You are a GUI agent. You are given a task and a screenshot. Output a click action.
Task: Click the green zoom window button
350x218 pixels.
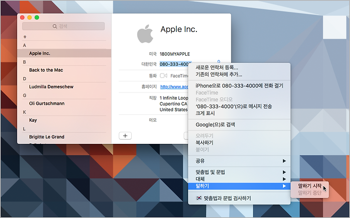[37, 17]
